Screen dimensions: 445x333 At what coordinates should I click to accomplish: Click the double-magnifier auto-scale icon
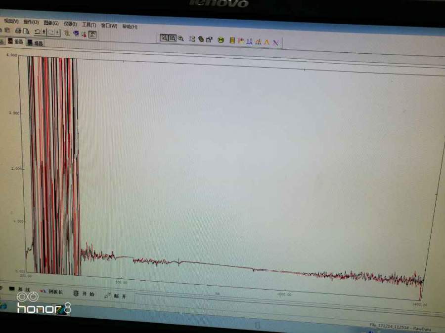[181, 38]
